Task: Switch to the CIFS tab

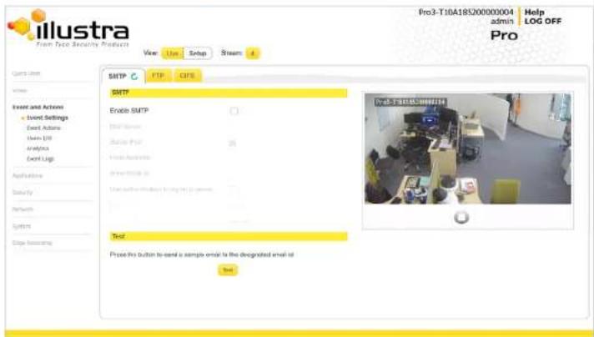Action: click(x=187, y=76)
